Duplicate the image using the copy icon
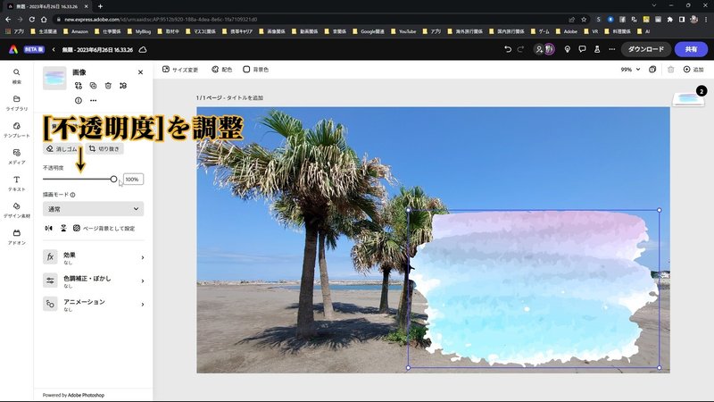This screenshot has height=402, width=714. tap(94, 86)
